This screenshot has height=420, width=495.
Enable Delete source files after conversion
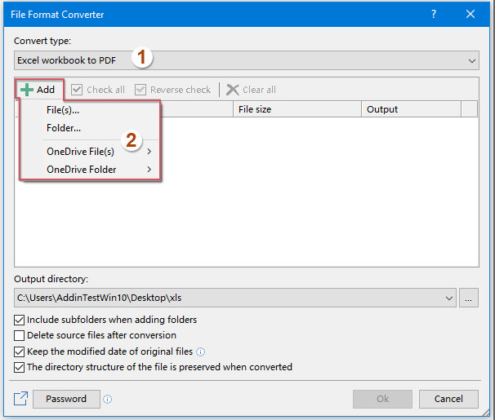pyautogui.click(x=20, y=335)
